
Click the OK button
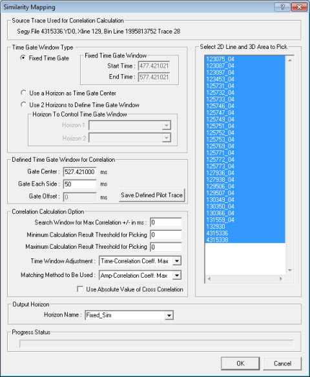point(240,363)
